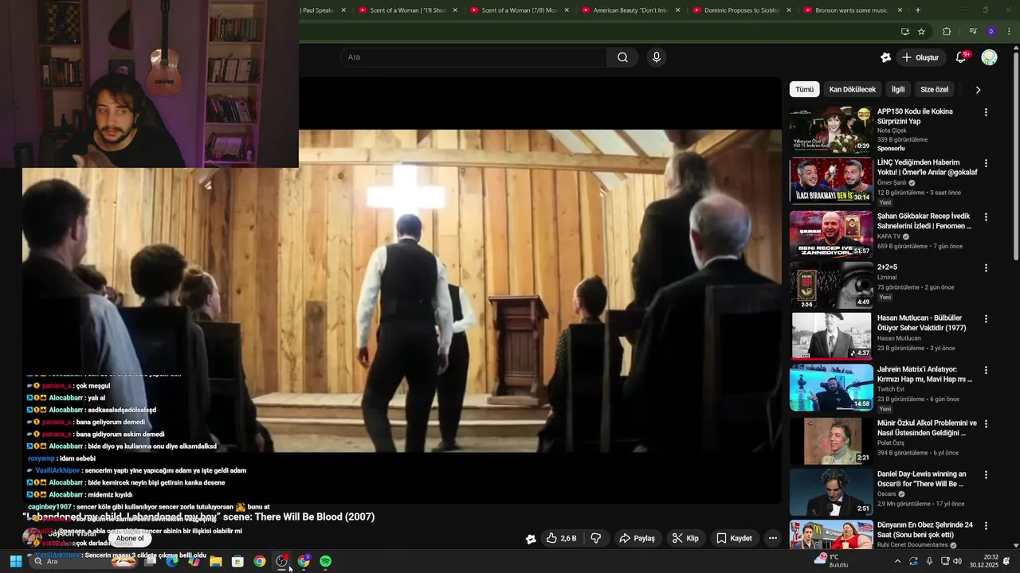
Task: Show hidden system tray icons chevron
Action: click(x=897, y=561)
